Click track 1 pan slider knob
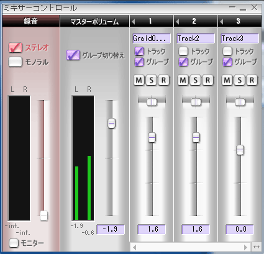 click(152, 102)
